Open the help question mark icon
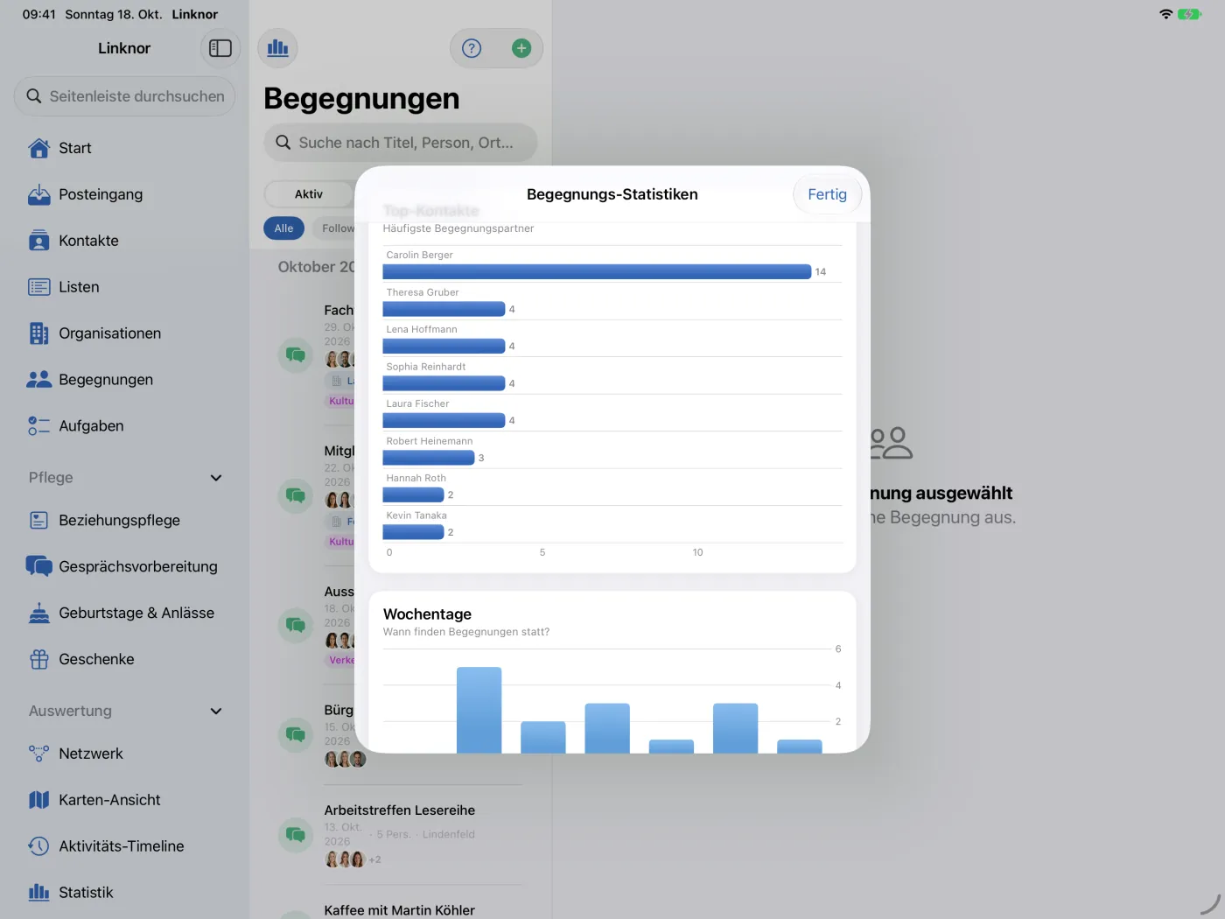Image resolution: width=1225 pixels, height=919 pixels. pyautogui.click(x=472, y=48)
